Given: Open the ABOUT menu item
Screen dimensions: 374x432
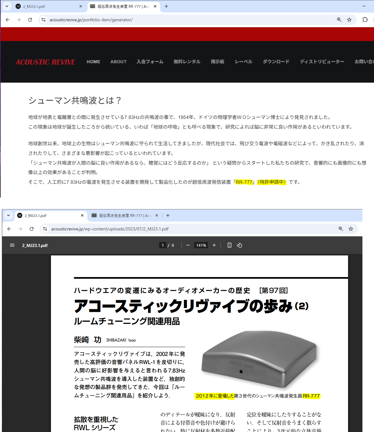Looking at the screenshot, I should (x=118, y=62).
